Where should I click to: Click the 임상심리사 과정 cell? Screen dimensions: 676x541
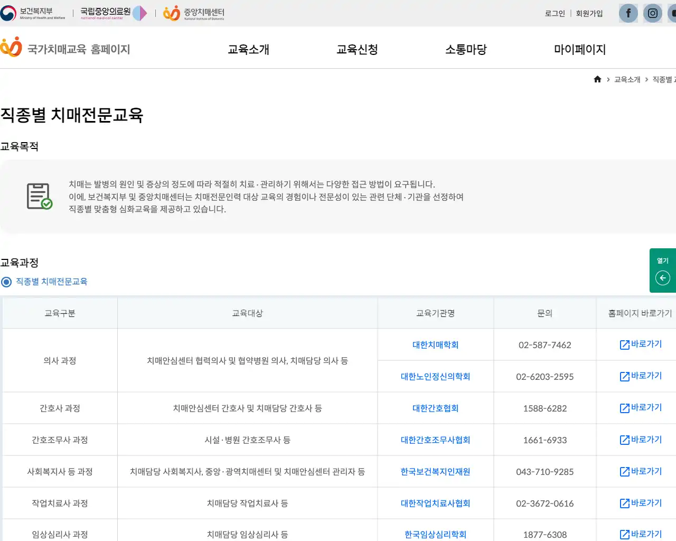[x=60, y=530]
